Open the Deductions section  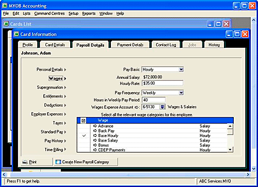(x=55, y=105)
